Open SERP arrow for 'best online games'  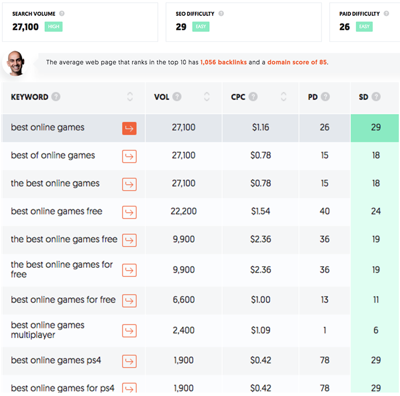(130, 128)
